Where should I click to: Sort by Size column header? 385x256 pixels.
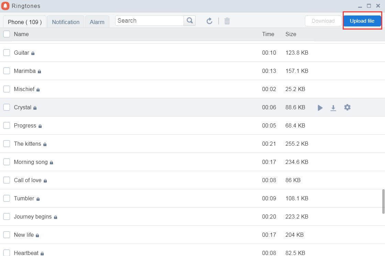point(291,34)
